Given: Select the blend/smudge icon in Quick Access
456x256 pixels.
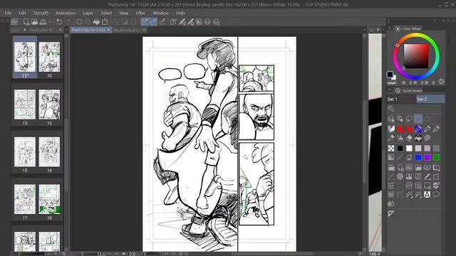Looking at the screenshot, I should [x=427, y=138].
